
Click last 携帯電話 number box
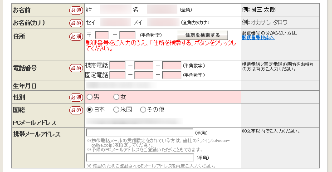tap(172, 65)
